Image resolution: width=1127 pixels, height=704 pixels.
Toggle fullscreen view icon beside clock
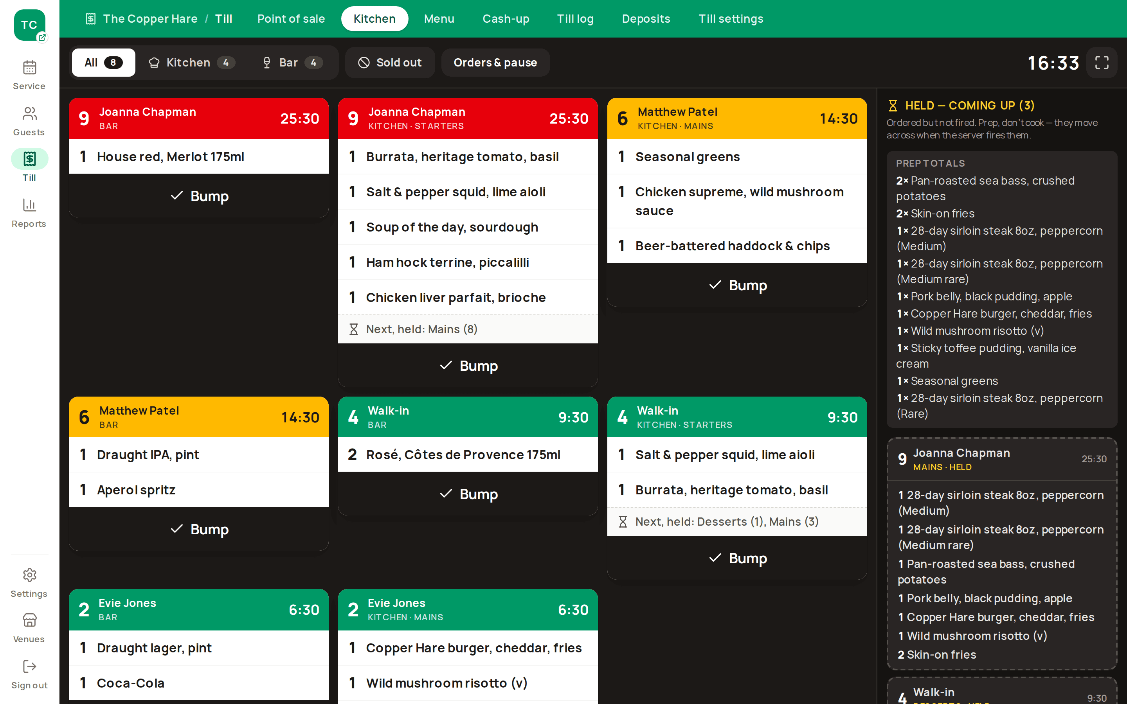coord(1102,63)
